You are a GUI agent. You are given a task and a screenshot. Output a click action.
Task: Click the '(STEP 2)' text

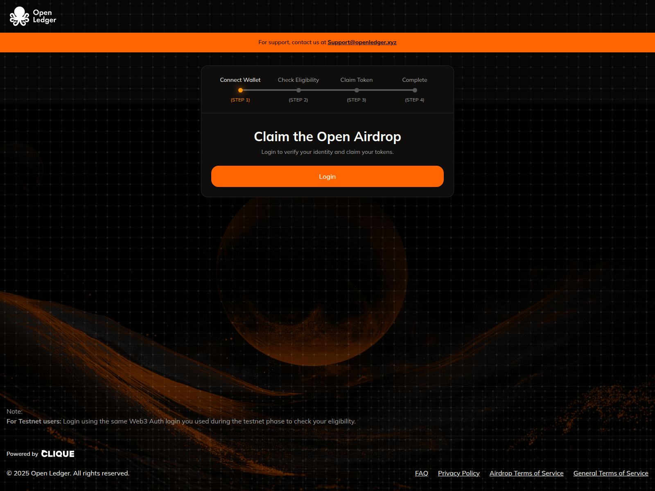[x=298, y=100]
